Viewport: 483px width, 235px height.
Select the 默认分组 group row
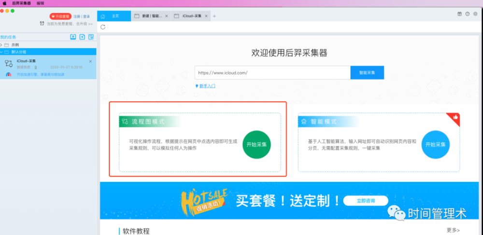[x=48, y=52]
